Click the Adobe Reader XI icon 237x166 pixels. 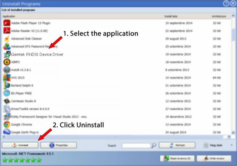click(x=7, y=31)
